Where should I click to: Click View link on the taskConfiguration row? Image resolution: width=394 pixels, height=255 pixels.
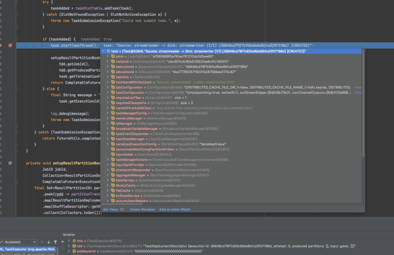click(x=358, y=93)
